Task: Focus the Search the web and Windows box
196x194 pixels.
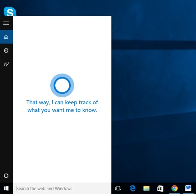Action: 62,188
